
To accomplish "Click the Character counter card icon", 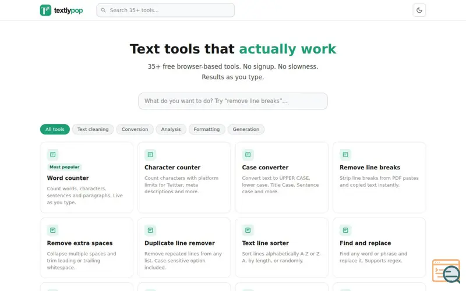I will pos(150,154).
